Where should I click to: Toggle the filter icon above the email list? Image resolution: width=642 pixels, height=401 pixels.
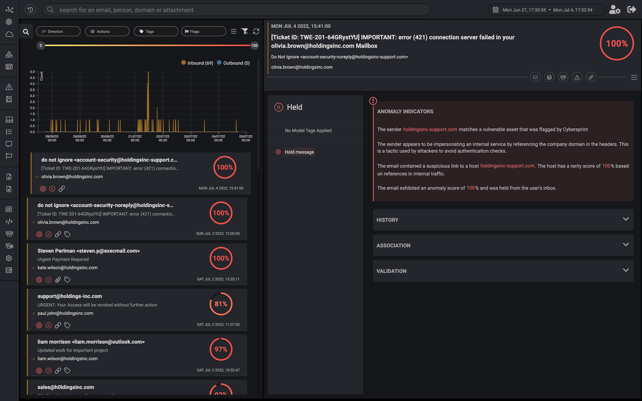coord(245,31)
